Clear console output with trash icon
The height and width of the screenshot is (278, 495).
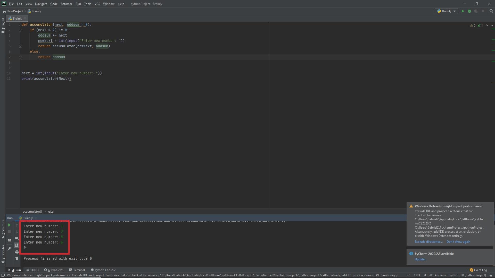(17, 258)
